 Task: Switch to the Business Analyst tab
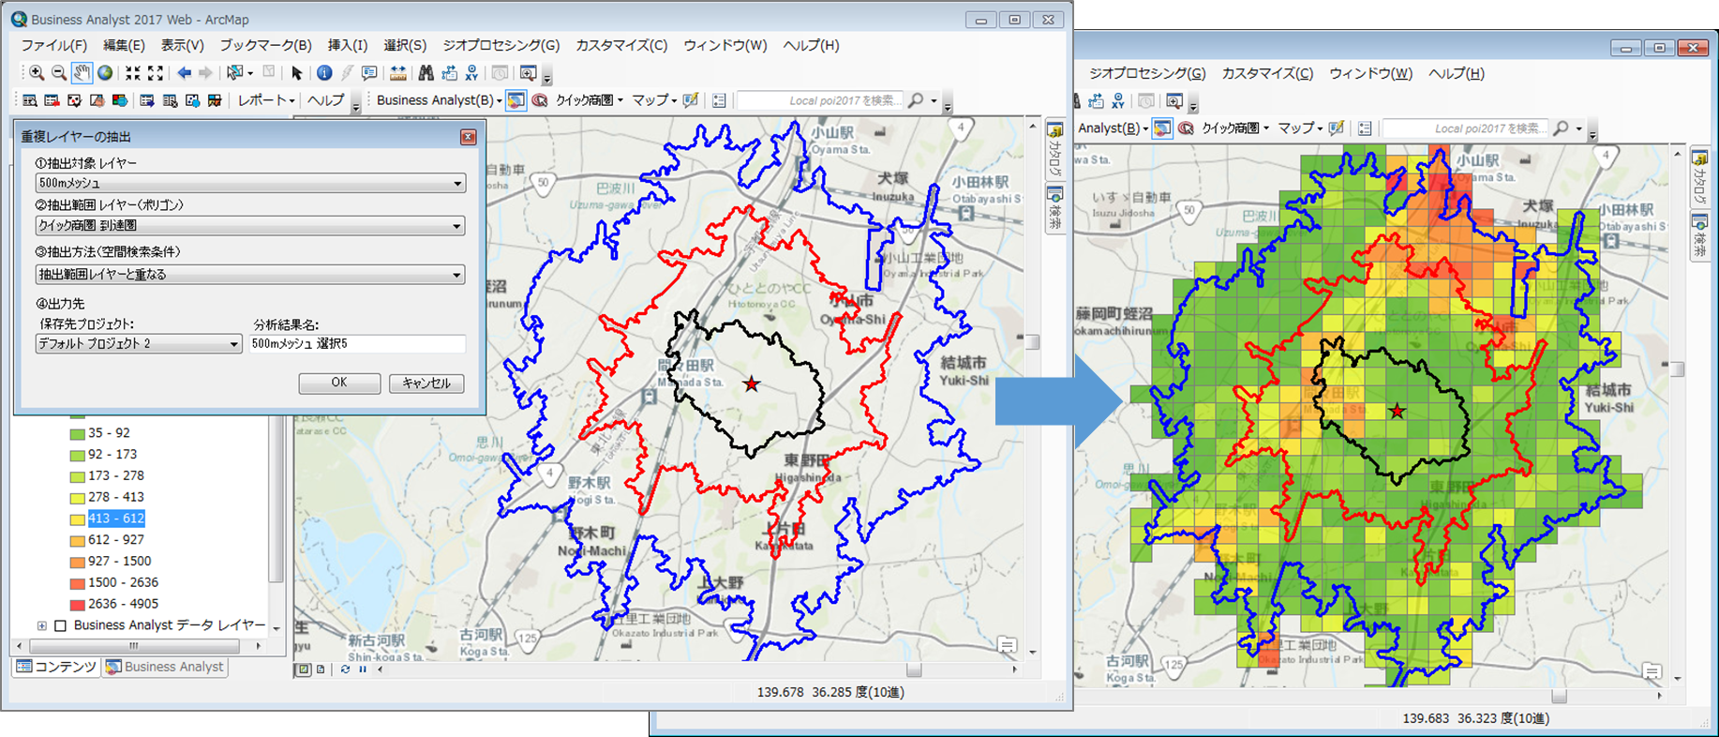166,667
